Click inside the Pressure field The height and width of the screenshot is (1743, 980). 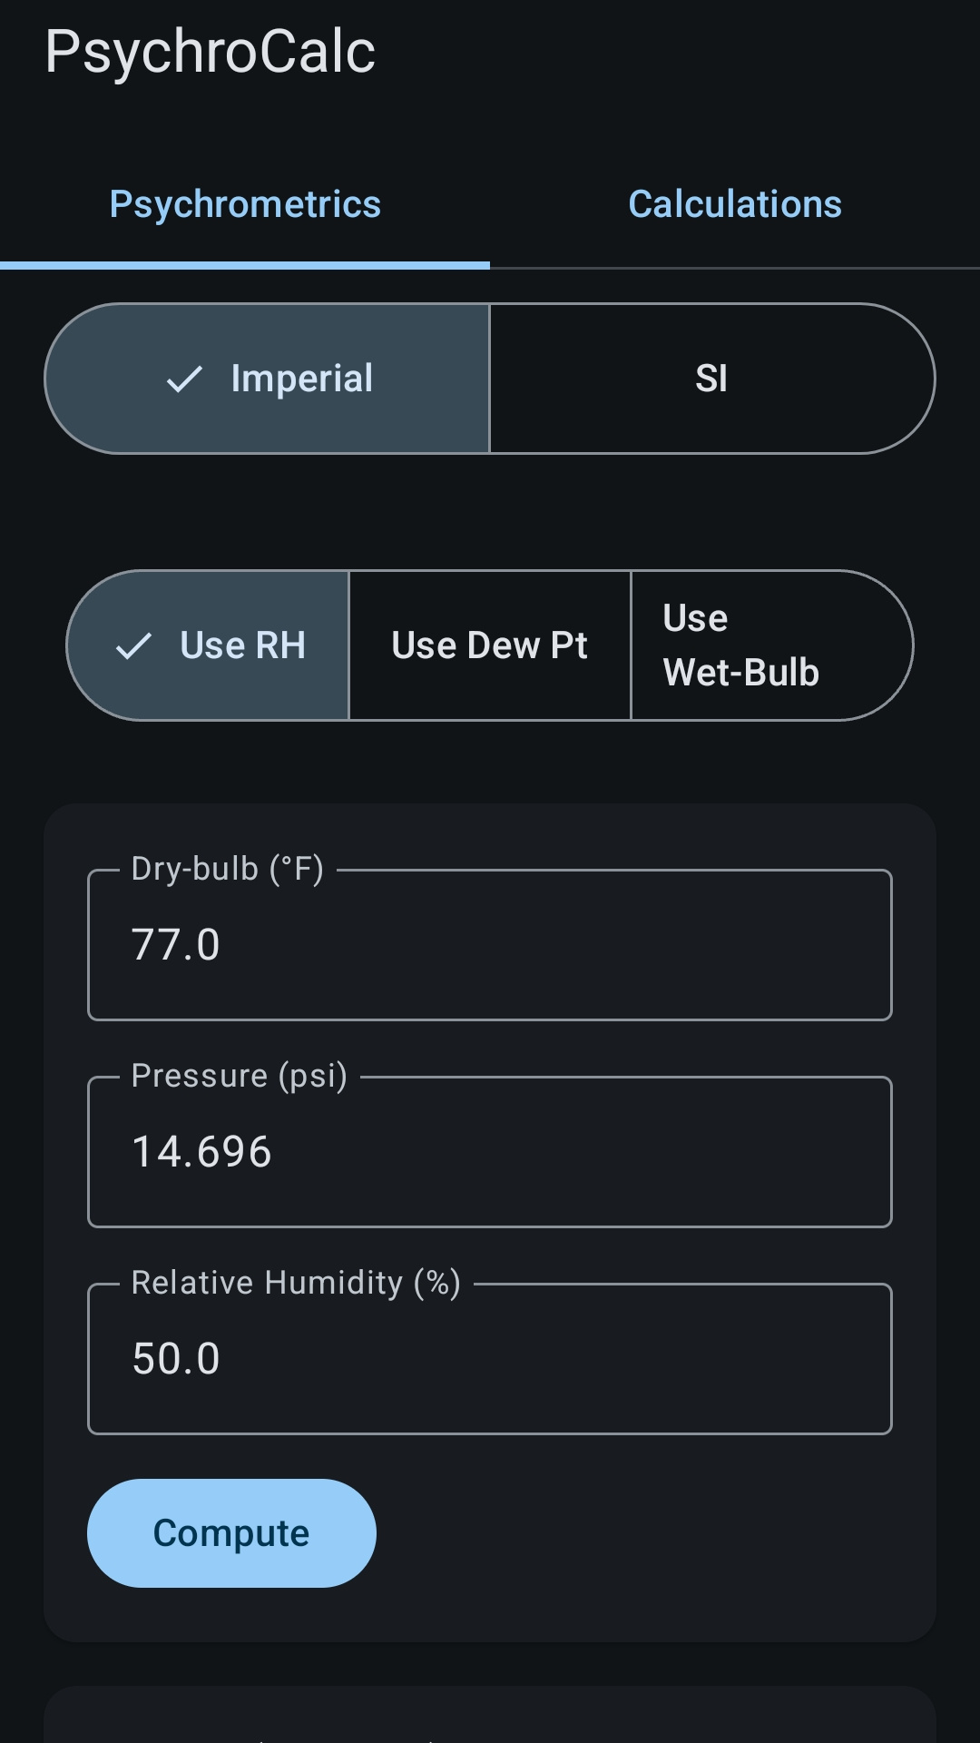pyautogui.click(x=490, y=1151)
